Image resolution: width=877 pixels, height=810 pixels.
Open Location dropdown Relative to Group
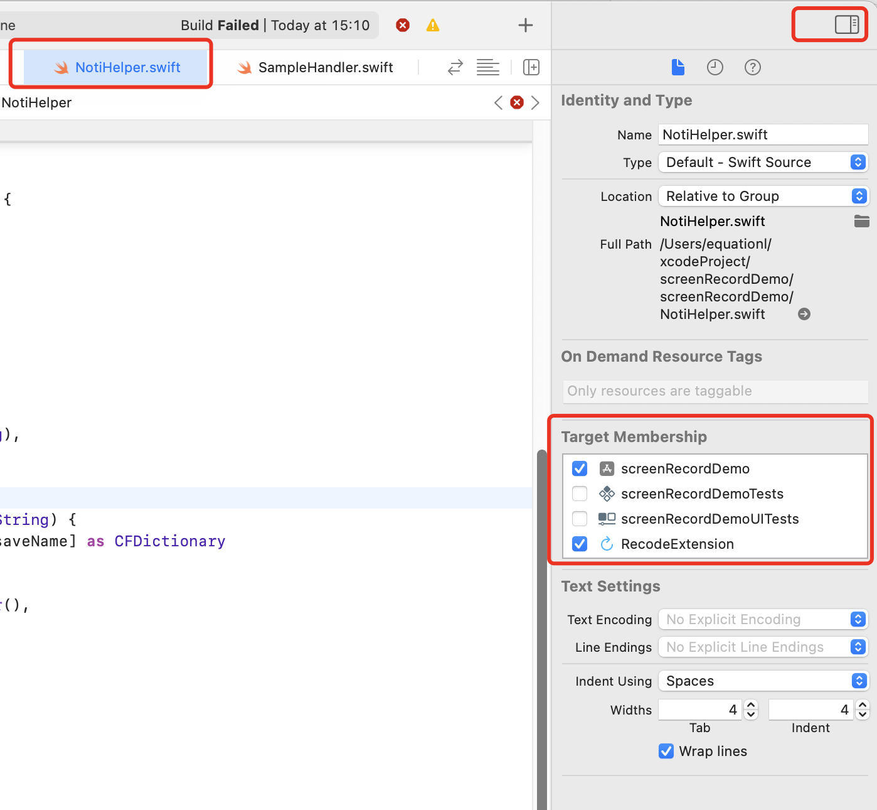tap(763, 196)
